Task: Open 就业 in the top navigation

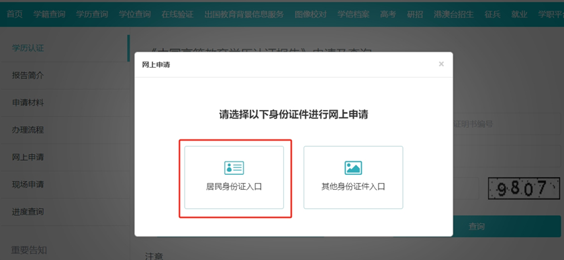Action: click(520, 14)
